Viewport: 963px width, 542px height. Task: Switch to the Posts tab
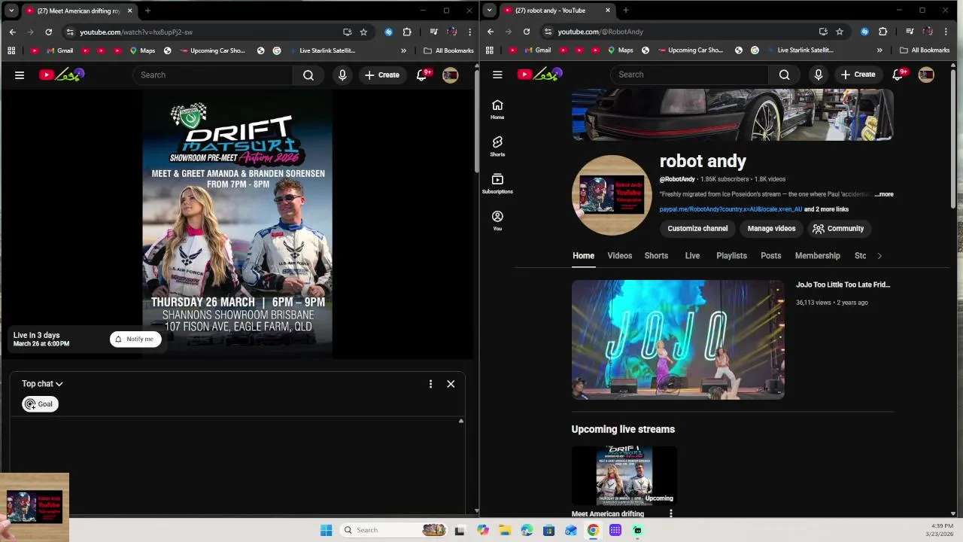point(770,256)
